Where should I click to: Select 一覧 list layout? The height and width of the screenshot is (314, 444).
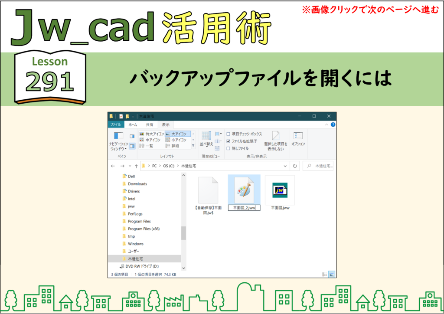147,146
